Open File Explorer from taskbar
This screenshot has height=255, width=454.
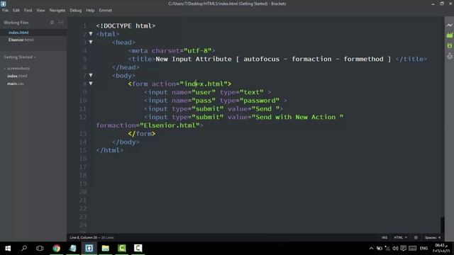pos(106,248)
